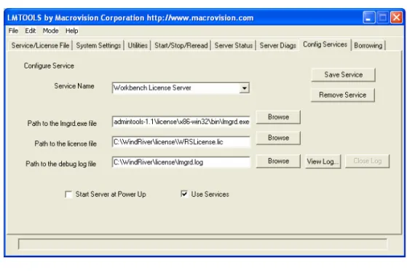407x271 pixels.
Task: Open the Utilities tab
Action: click(x=138, y=45)
